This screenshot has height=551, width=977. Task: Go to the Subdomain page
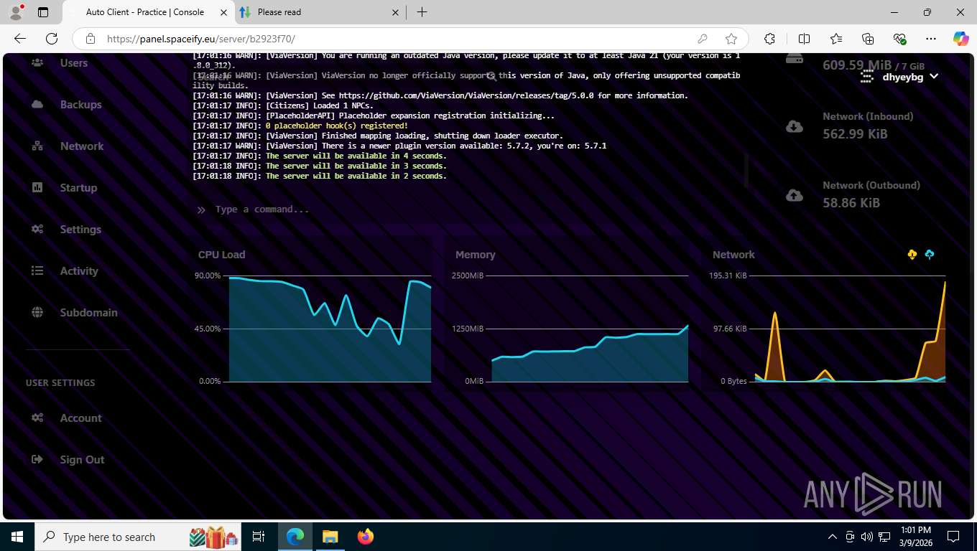pyautogui.click(x=88, y=313)
